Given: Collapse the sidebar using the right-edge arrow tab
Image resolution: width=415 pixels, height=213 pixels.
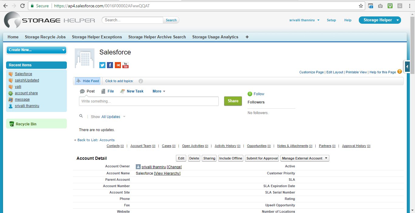Looking at the screenshot, I should [407, 66].
